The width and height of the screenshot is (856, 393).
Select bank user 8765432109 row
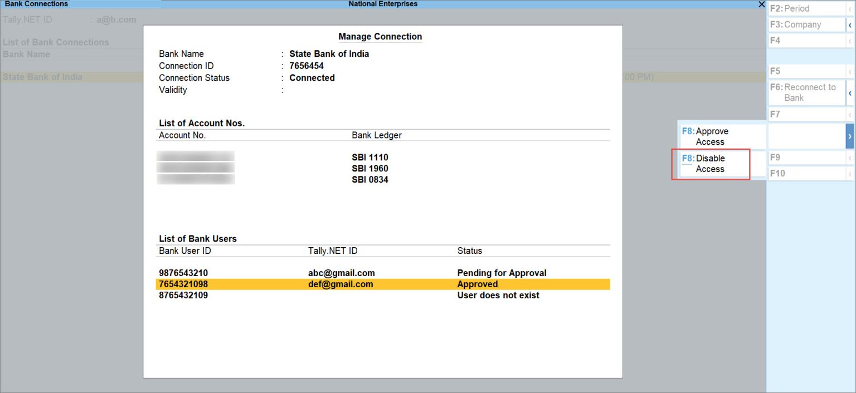(183, 296)
